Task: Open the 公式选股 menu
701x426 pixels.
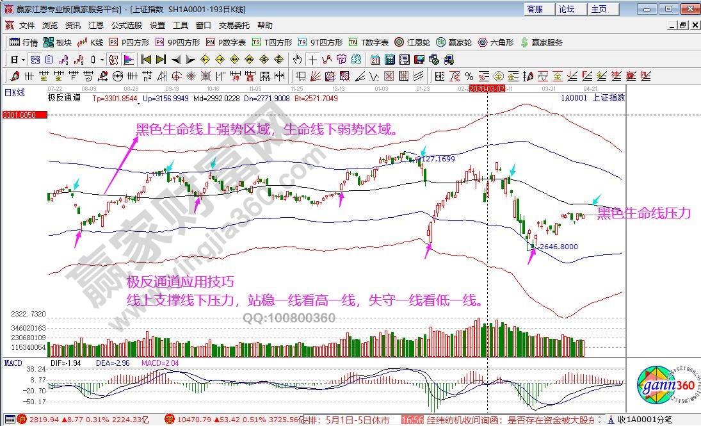Action: (x=126, y=26)
